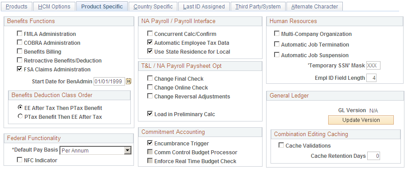Image resolution: width=408 pixels, height=172 pixels.
Task: Switch to the Products tab
Action: [x=16, y=7]
